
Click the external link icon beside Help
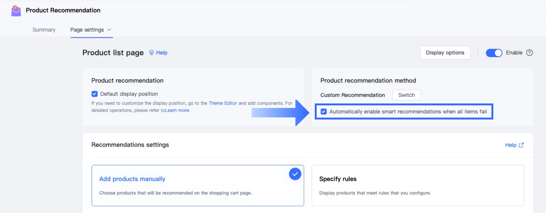pyautogui.click(x=521, y=145)
